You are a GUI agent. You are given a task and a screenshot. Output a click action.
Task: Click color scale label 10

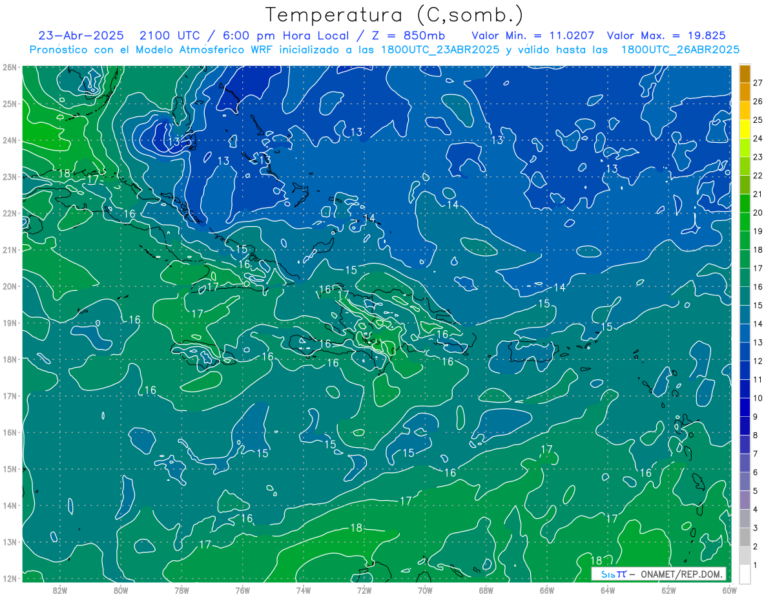click(758, 397)
